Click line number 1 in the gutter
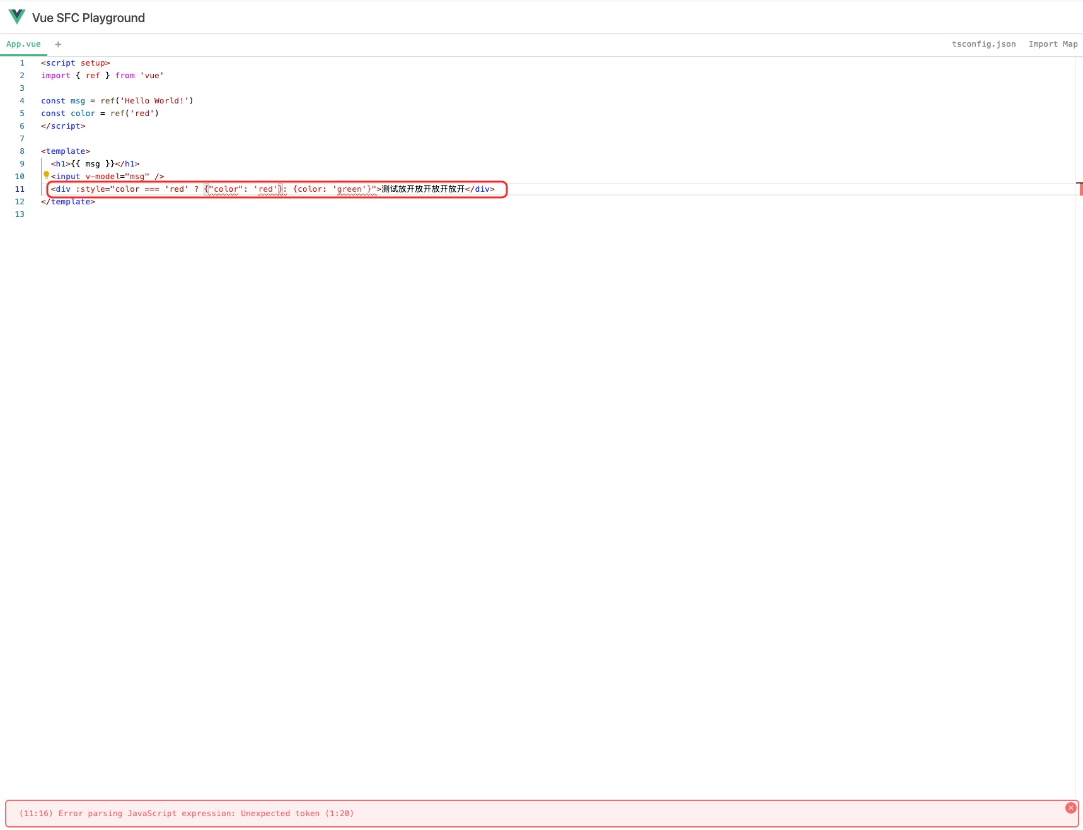Image resolution: width=1083 pixels, height=830 pixels. tap(22, 63)
